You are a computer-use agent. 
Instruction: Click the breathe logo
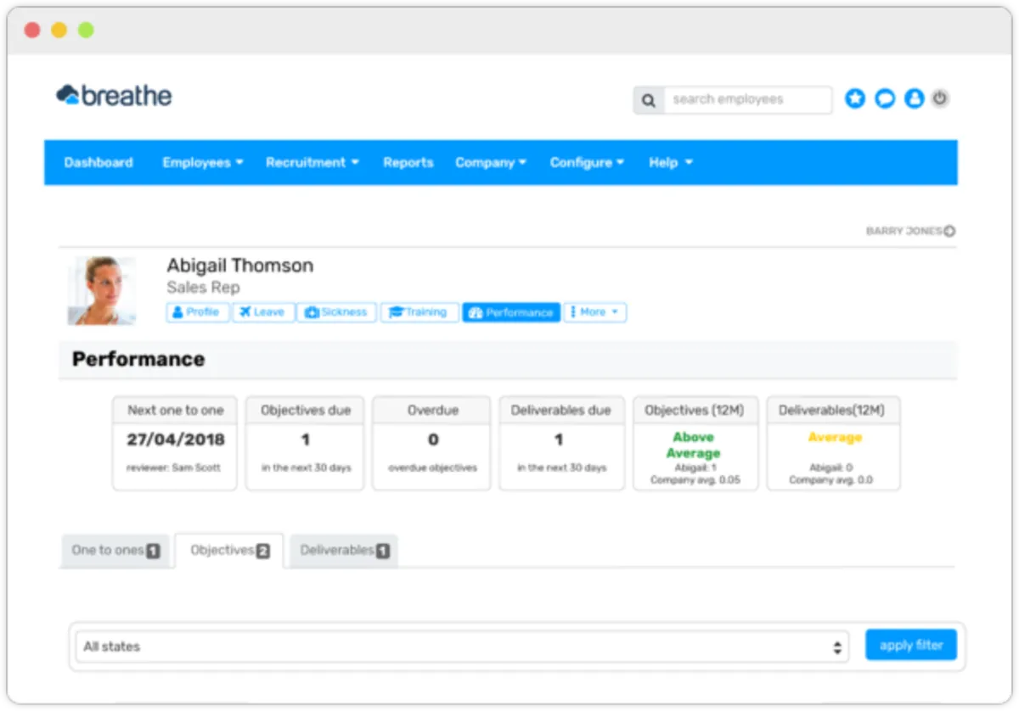114,96
